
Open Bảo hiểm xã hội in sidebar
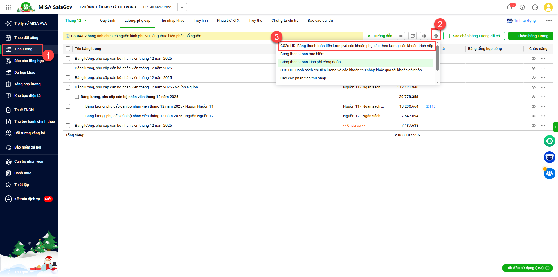click(28, 147)
